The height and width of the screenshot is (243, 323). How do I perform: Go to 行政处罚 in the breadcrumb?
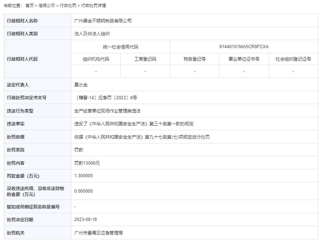click(68, 6)
